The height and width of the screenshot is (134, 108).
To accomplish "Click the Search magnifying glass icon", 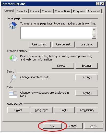I will tap(13, 79).
